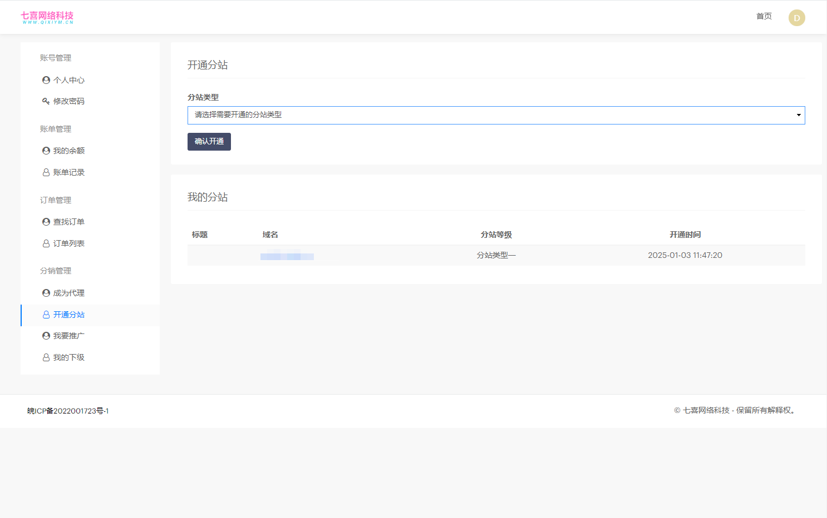The image size is (827, 518).
Task: Click the 账单记录 outline user icon
Action: click(46, 172)
